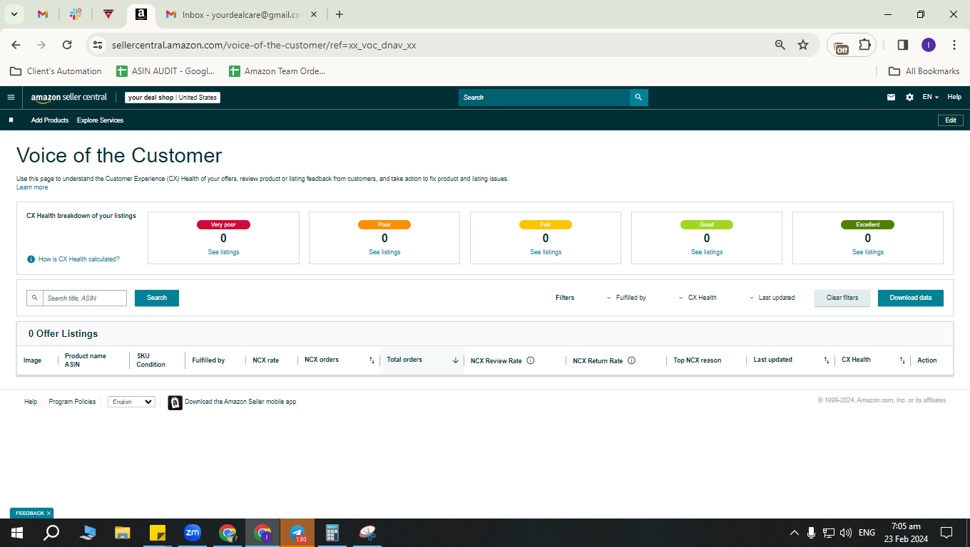Open the CX Health filter dropdown
The width and height of the screenshot is (970, 547).
click(x=698, y=298)
